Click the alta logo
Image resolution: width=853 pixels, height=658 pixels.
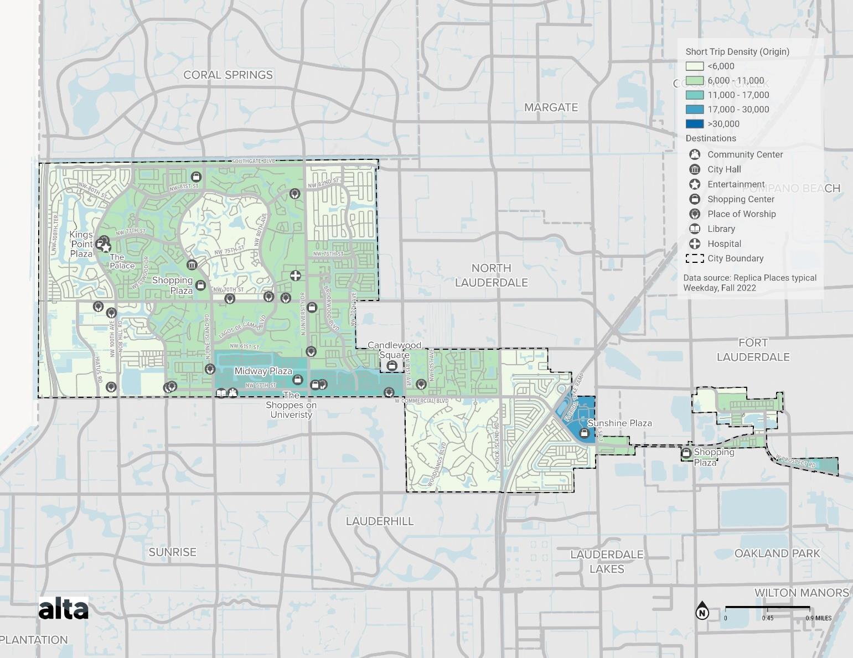[63, 609]
